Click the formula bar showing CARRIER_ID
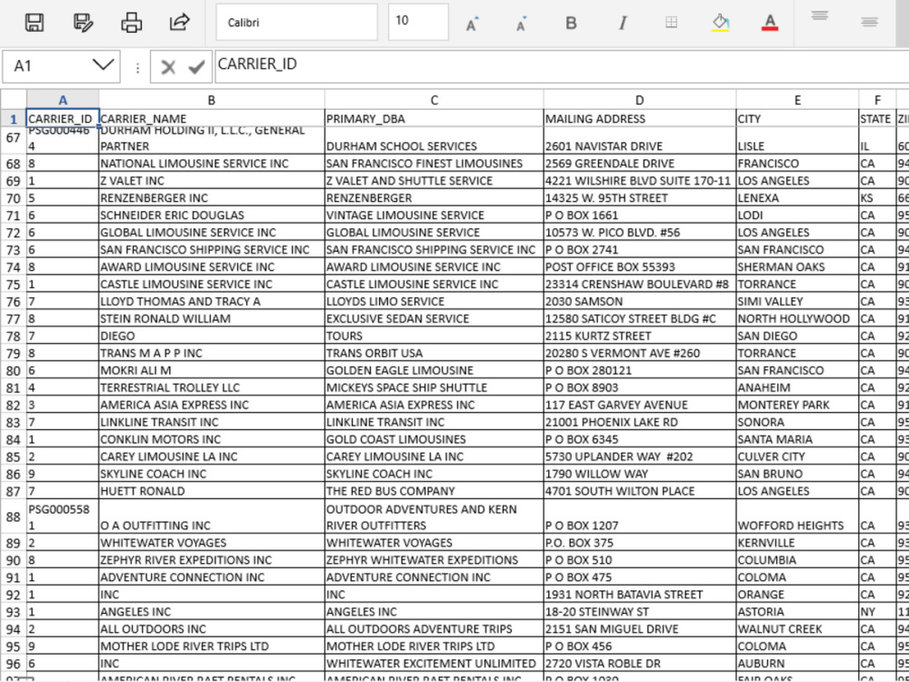The image size is (909, 682). point(561,66)
